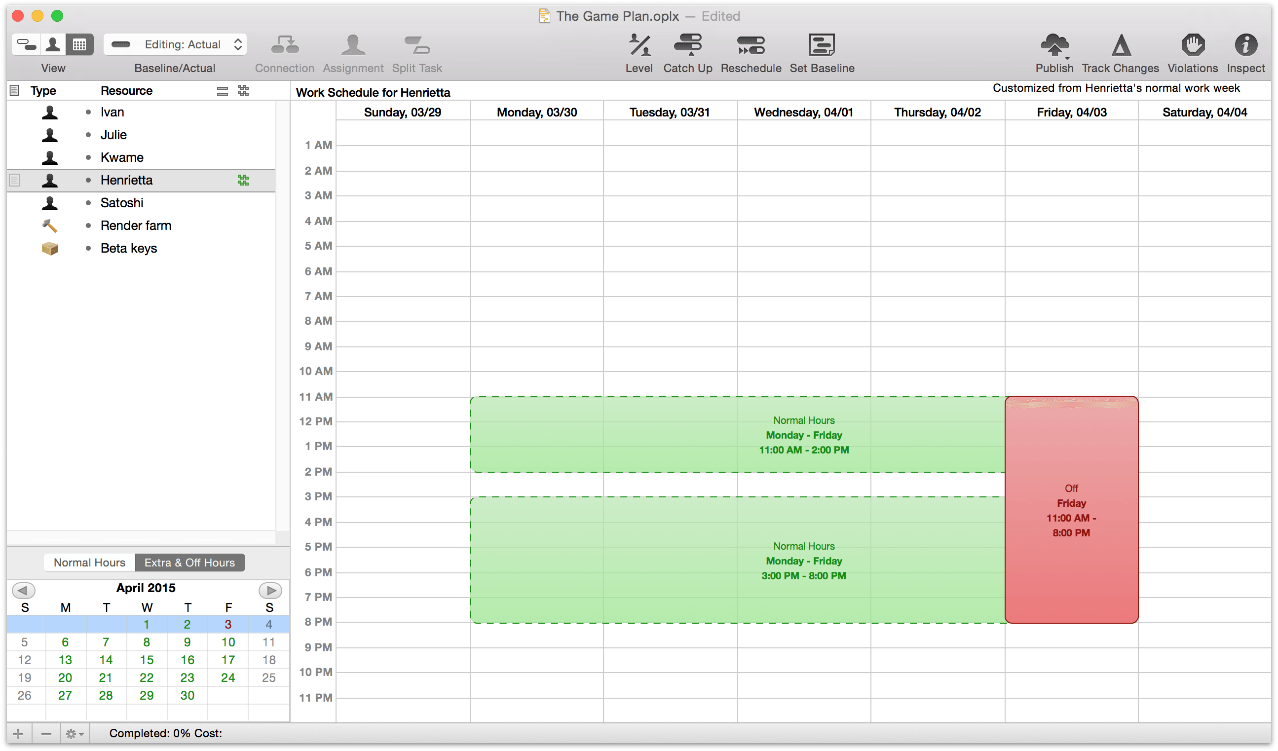Click the add resource button at bottom left

(x=19, y=732)
